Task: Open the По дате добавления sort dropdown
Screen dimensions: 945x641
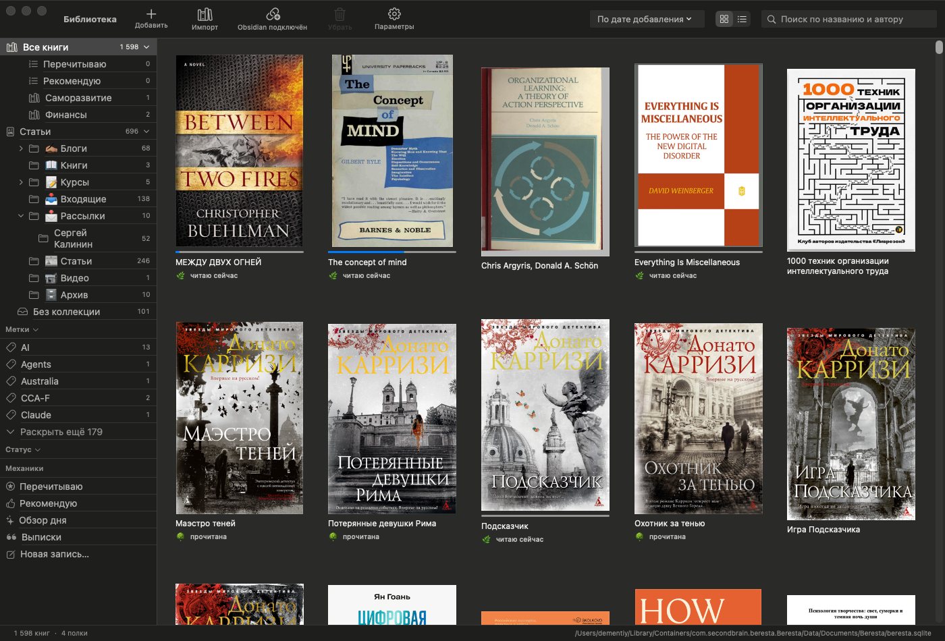Action: [x=646, y=19]
